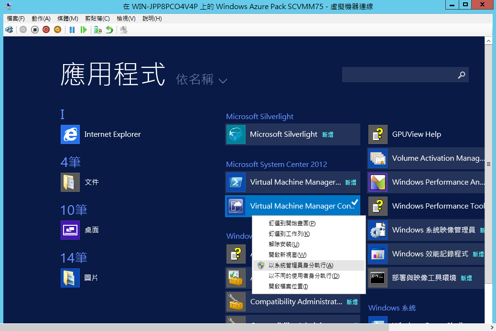Click the orange Save state icon
The image size is (496, 331).
57,30
